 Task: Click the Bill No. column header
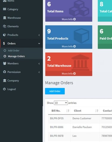[x=59, y=111]
